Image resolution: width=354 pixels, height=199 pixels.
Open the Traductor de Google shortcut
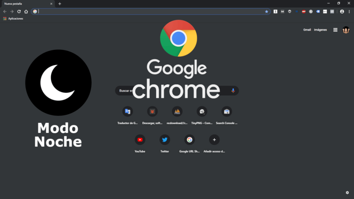[x=127, y=111]
